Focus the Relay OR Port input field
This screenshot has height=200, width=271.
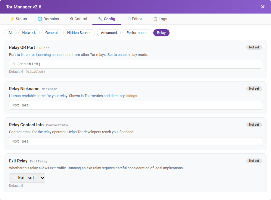click(x=135, y=64)
